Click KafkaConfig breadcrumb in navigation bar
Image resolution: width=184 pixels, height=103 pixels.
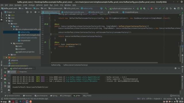(87, 9)
